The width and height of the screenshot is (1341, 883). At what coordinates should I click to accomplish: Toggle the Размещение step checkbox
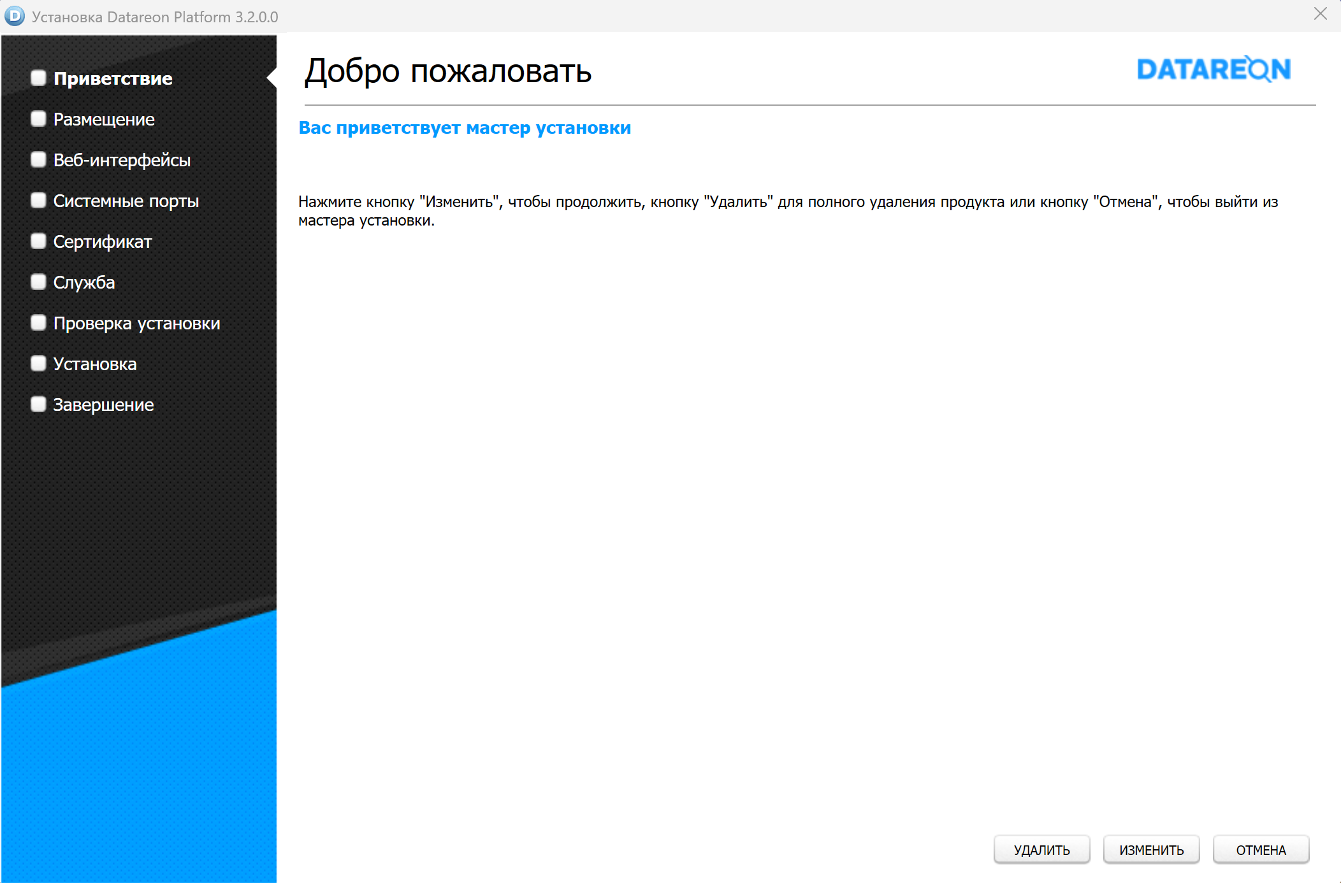(39, 118)
